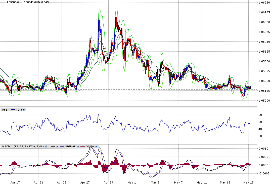Click the OSMA dark red color swatch
Viewport: 272px width, 186px height.
pos(83,147)
